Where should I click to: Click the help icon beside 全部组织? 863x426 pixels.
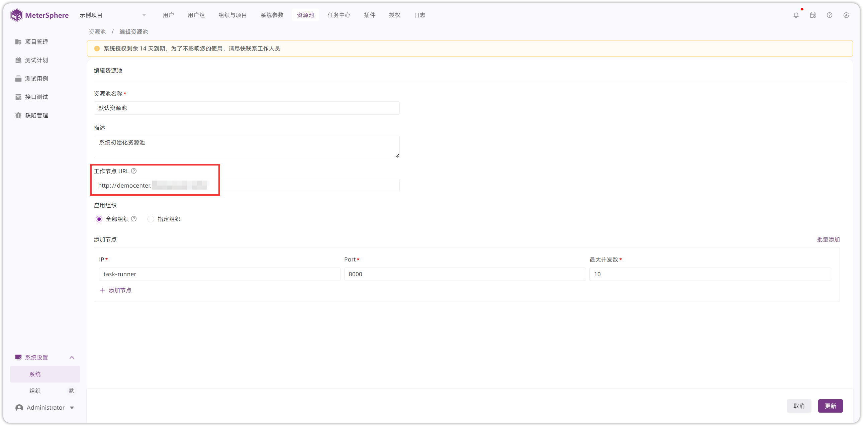pyautogui.click(x=134, y=219)
